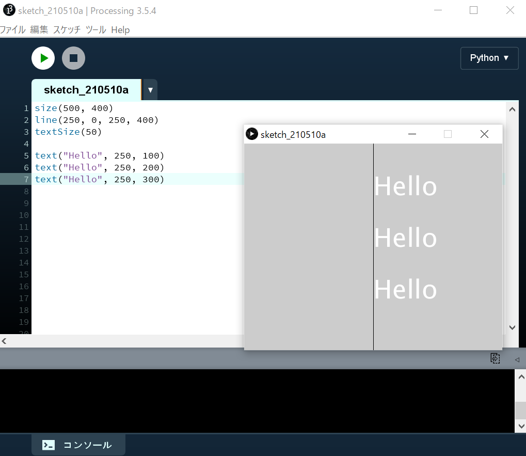This screenshot has width=526, height=456.
Task: Collapse the console area via the triangle arrow
Action: click(x=517, y=358)
